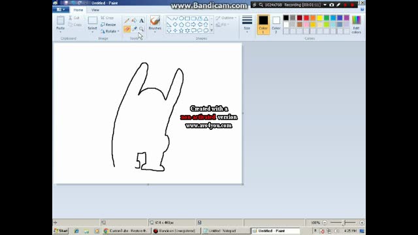Choose the Curve shape
This screenshot has width=418, height=235.
pyautogui.click(x=175, y=19)
